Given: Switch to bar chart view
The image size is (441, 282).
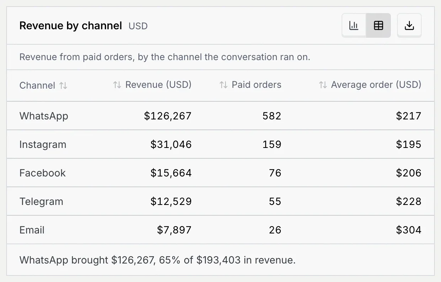Looking at the screenshot, I should coord(354,25).
